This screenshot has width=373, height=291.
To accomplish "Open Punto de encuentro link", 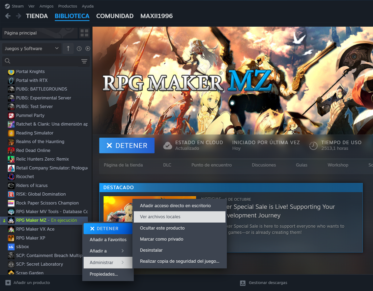I will click(211, 165).
